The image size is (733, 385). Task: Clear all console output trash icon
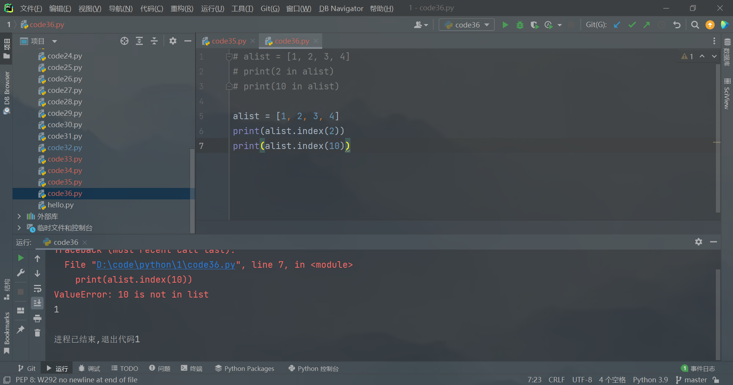tap(37, 333)
